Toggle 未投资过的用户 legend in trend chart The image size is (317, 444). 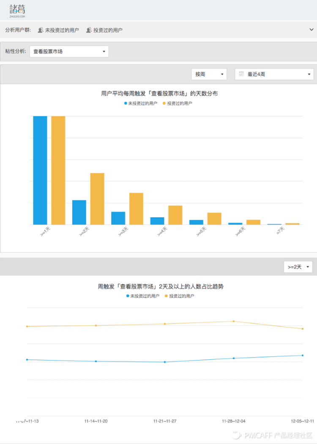click(x=143, y=296)
